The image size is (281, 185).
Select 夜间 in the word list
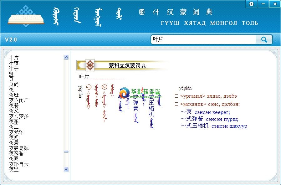tap(13, 137)
